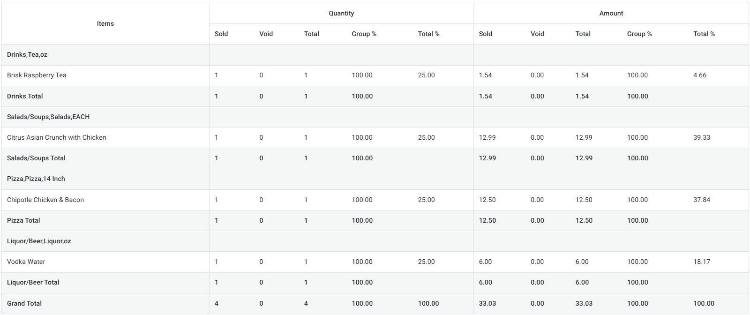
Task: Click the Group % header under Quantity
Action: 364,34
